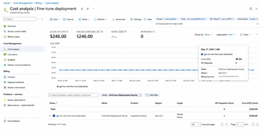This screenshot has width=262, height=131.
Task: Change Scope: 1 subscription
Action: (x=166, y=19)
